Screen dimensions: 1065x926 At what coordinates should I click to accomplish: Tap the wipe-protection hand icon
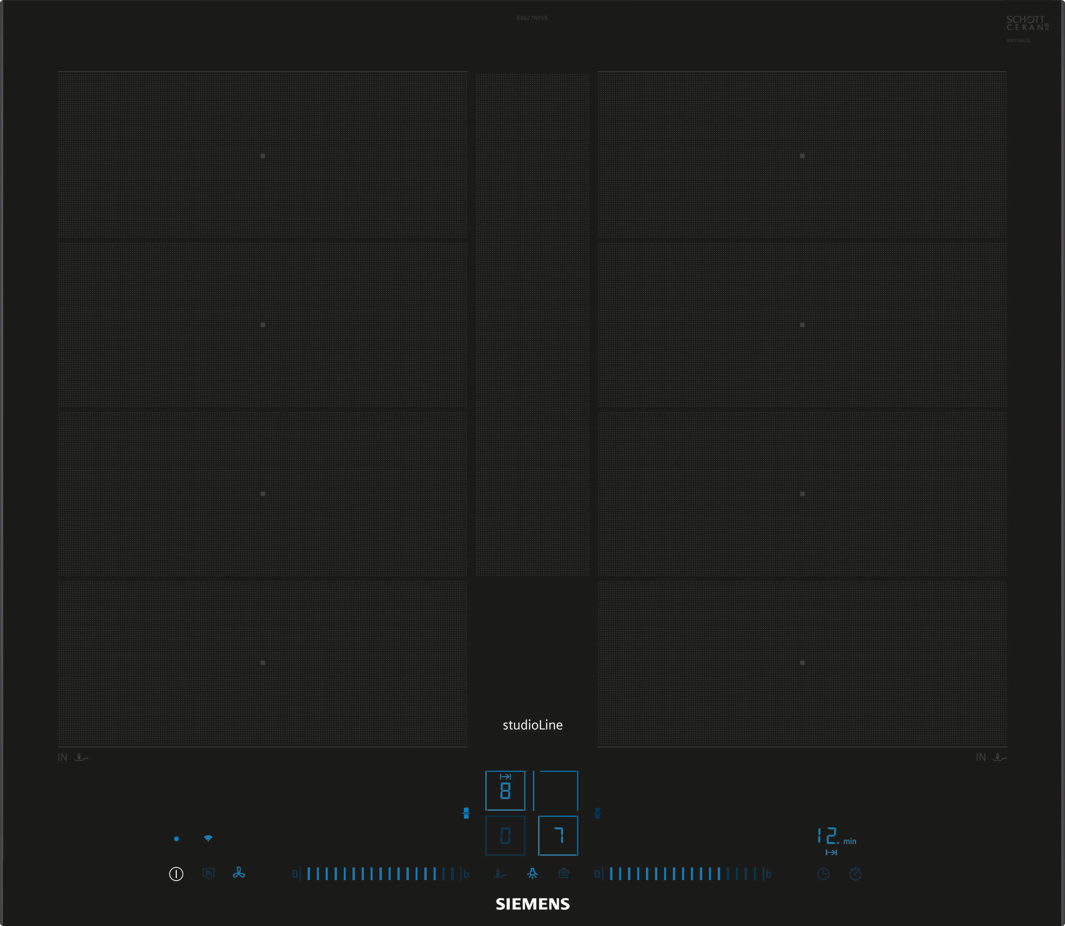pos(209,874)
